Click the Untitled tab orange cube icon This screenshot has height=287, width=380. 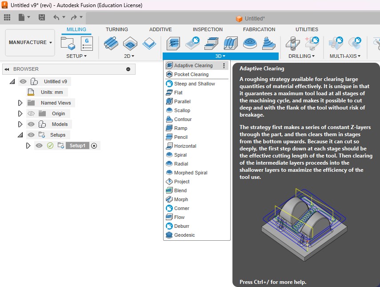239,19
